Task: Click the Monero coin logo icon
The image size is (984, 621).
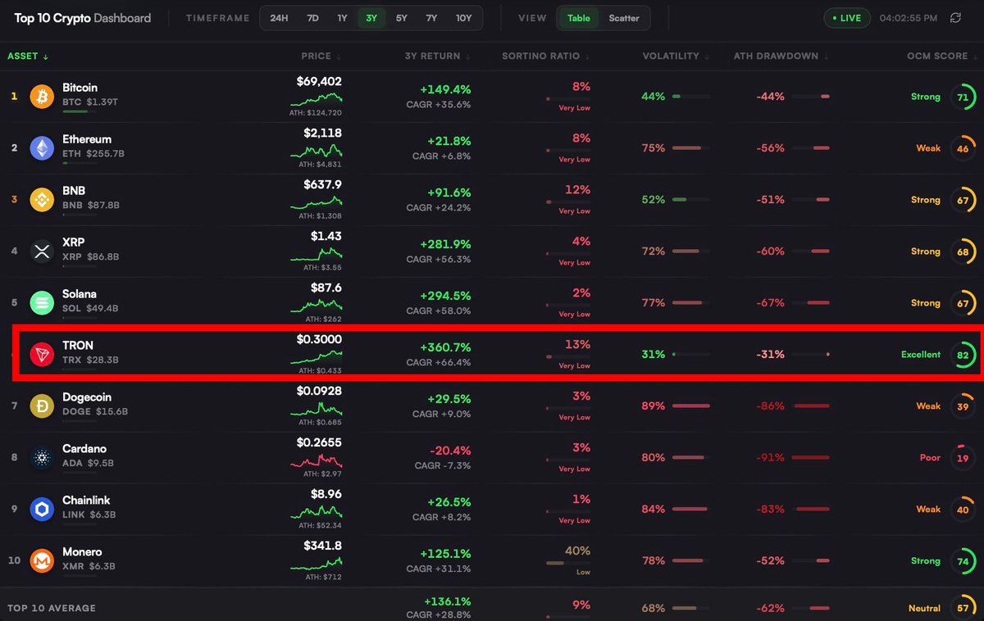Action: pos(42,561)
